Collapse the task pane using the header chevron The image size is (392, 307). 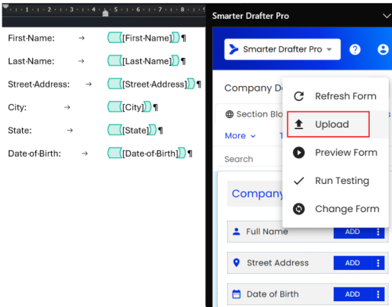387,16
